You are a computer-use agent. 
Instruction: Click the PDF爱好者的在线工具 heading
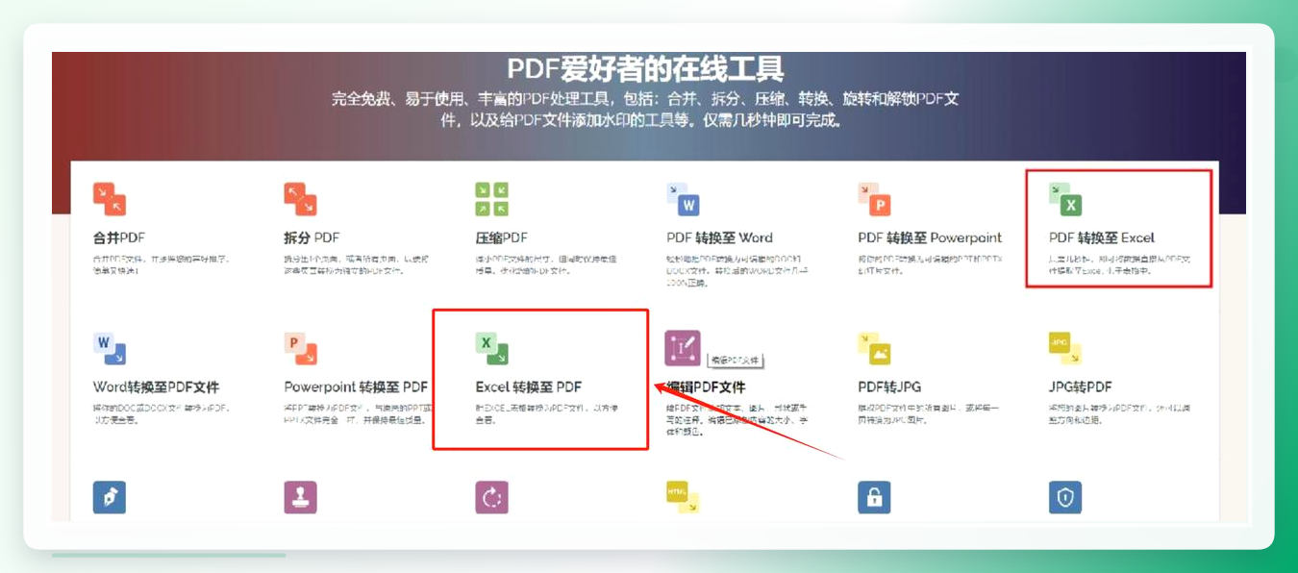click(645, 68)
